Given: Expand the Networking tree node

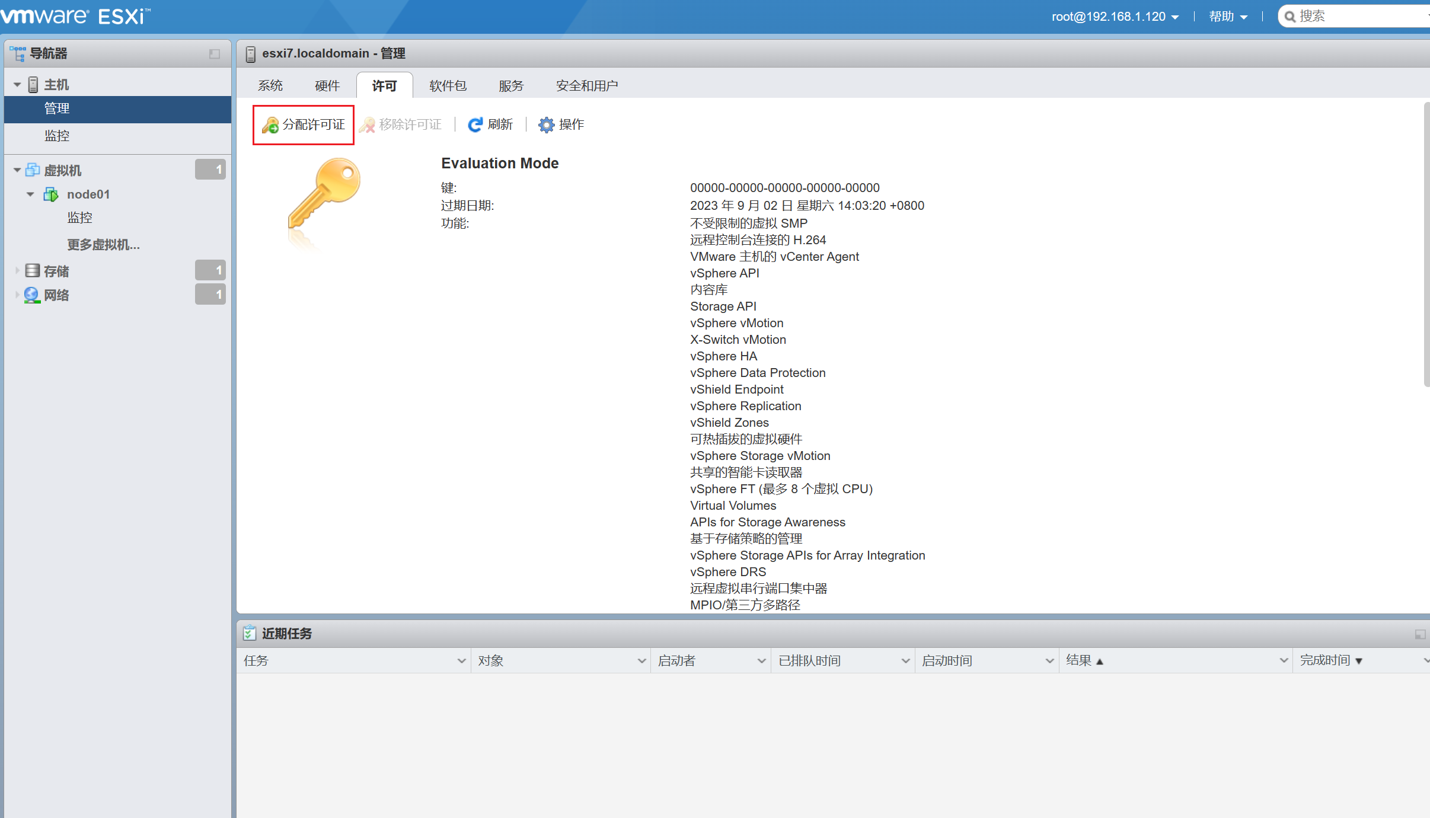Looking at the screenshot, I should point(17,295).
